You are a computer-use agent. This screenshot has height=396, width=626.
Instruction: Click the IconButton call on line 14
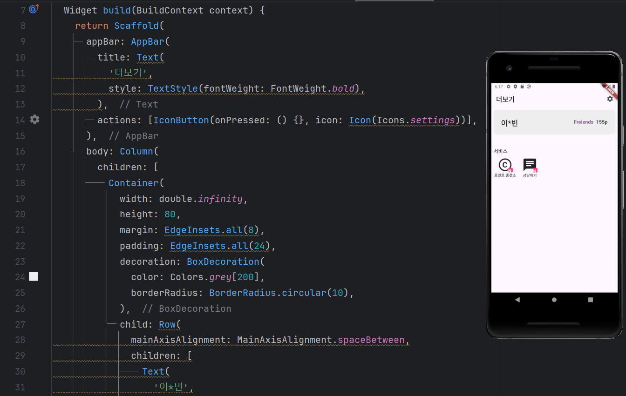(x=181, y=120)
